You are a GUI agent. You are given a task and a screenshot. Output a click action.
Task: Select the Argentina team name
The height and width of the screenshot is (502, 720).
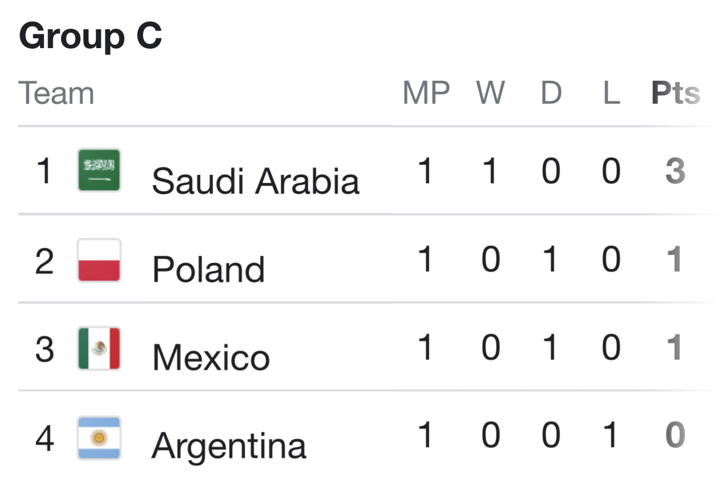[x=229, y=446]
